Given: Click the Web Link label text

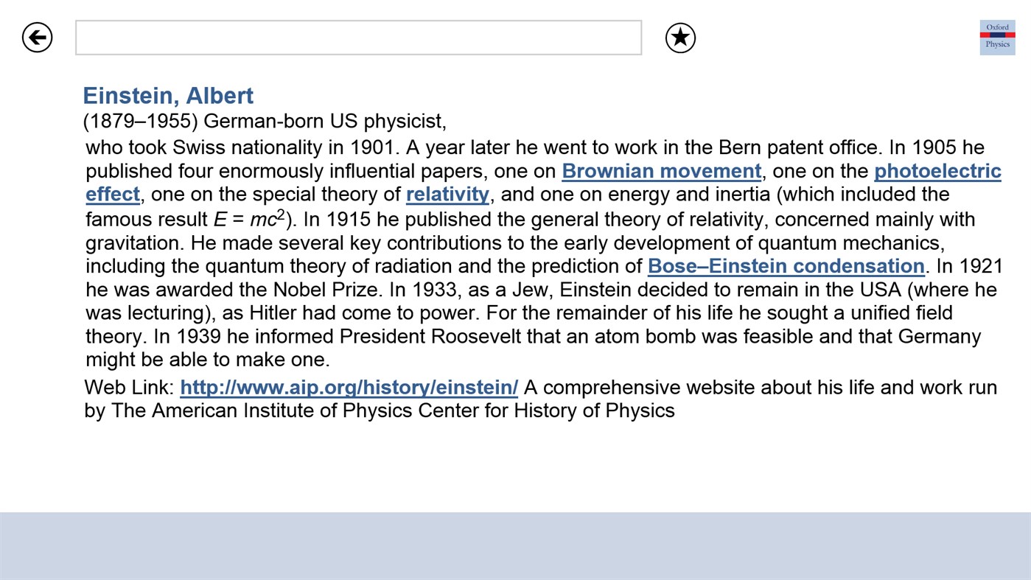Looking at the screenshot, I should [127, 387].
